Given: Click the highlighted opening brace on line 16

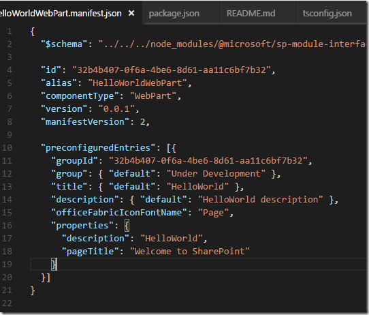Looking at the screenshot, I should [127, 226].
